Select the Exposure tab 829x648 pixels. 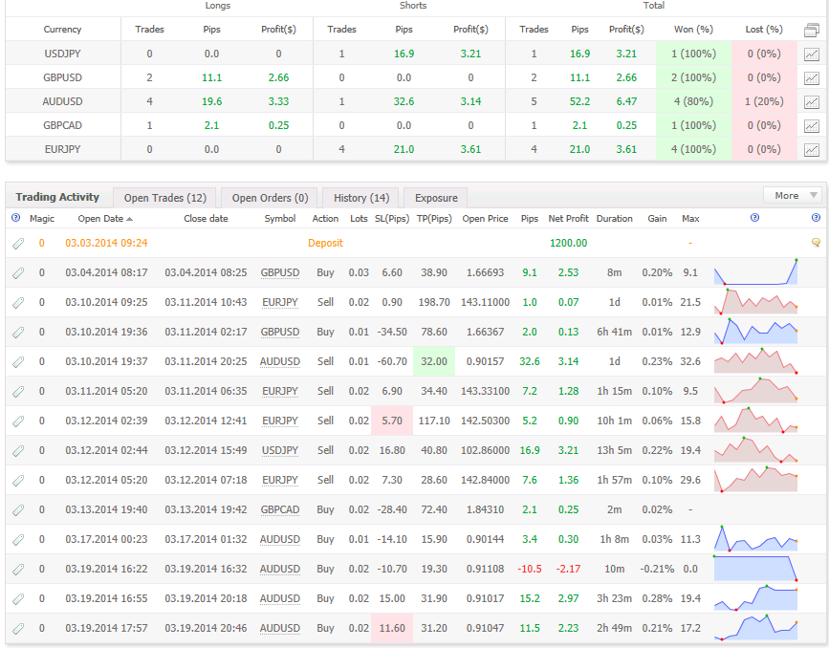(436, 198)
